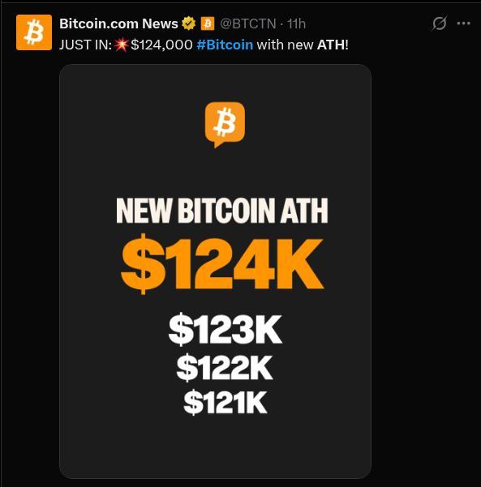Image resolution: width=481 pixels, height=487 pixels.
Task: Open the #Bitcoin hashtag link
Action: tap(225, 45)
